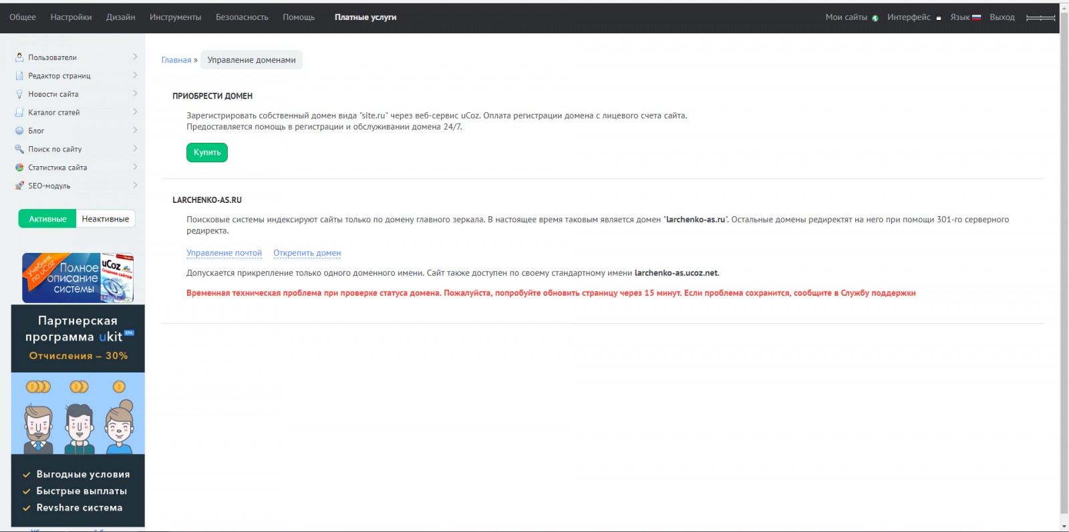Open the Статистика сайта module label

(x=57, y=168)
